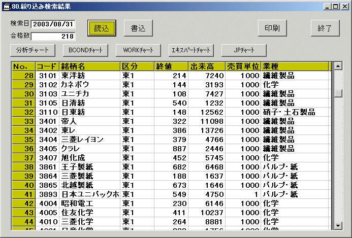Image resolution: width=352 pixels, height=238 pixels.
Task: Focus the 検索日 date field
Action: click(x=53, y=24)
